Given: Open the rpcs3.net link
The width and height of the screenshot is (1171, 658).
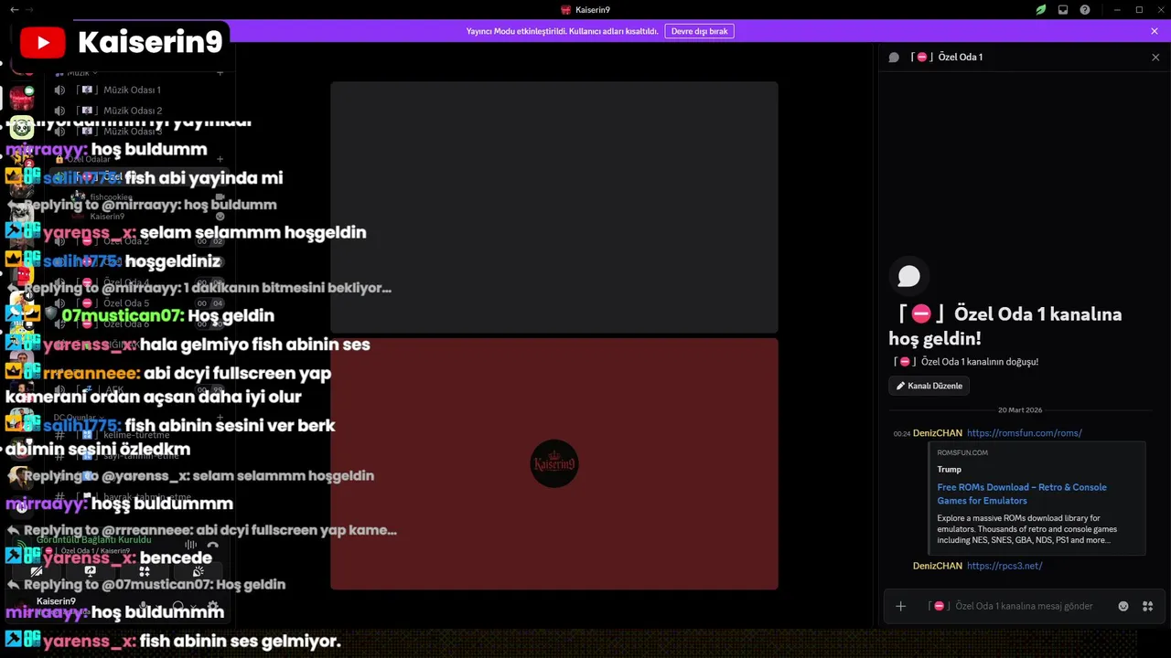Looking at the screenshot, I should [x=1004, y=566].
